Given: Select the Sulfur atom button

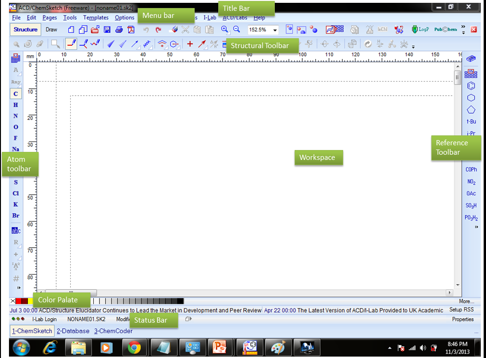Looking at the screenshot, I should (x=16, y=182).
